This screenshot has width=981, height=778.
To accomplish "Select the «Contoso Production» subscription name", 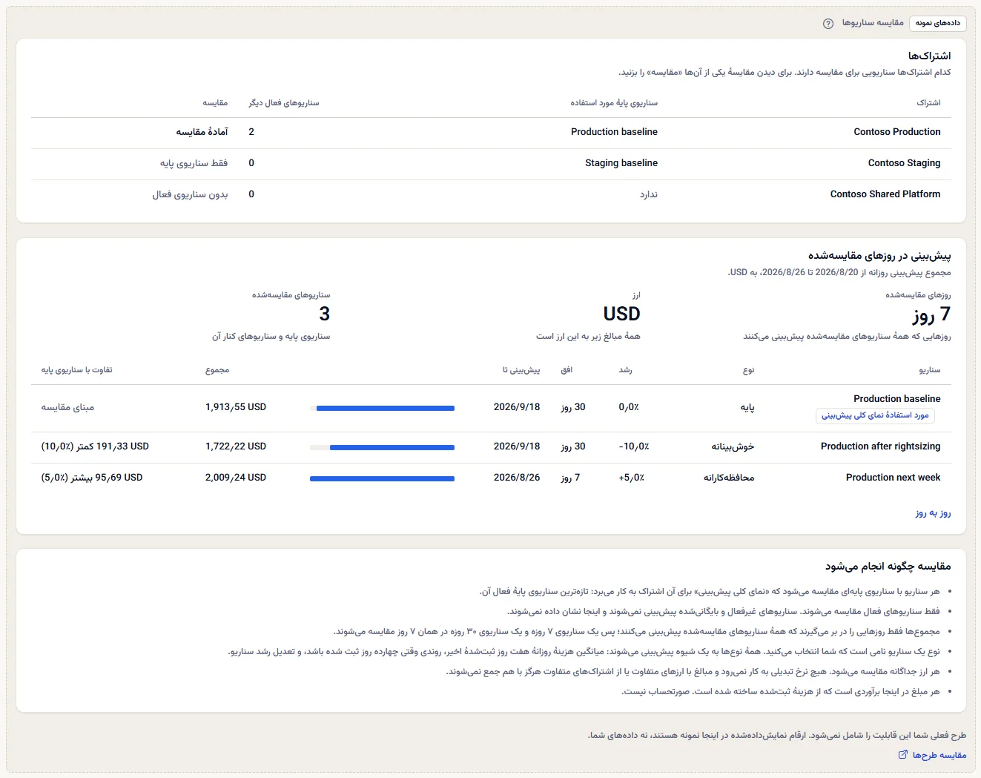I will click(x=897, y=132).
